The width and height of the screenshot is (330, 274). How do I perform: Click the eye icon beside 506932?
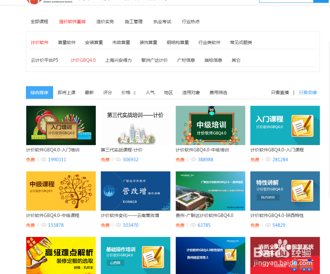(118, 159)
